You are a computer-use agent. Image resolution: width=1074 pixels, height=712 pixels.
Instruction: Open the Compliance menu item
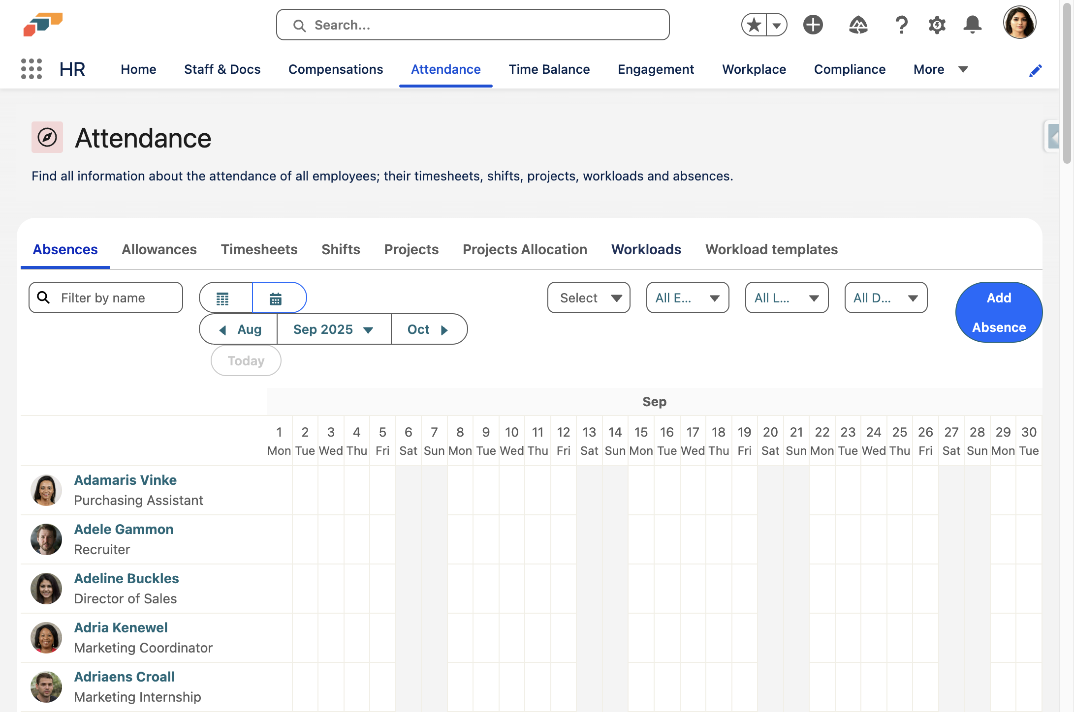(850, 69)
